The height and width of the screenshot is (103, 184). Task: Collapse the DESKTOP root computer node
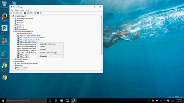click(x=11, y=16)
